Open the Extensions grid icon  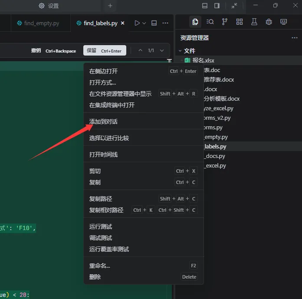pyautogui.click(x=240, y=22)
